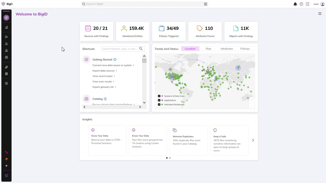326x183 pixels.
Task: Select the first Insights page dot
Action: (x=167, y=158)
